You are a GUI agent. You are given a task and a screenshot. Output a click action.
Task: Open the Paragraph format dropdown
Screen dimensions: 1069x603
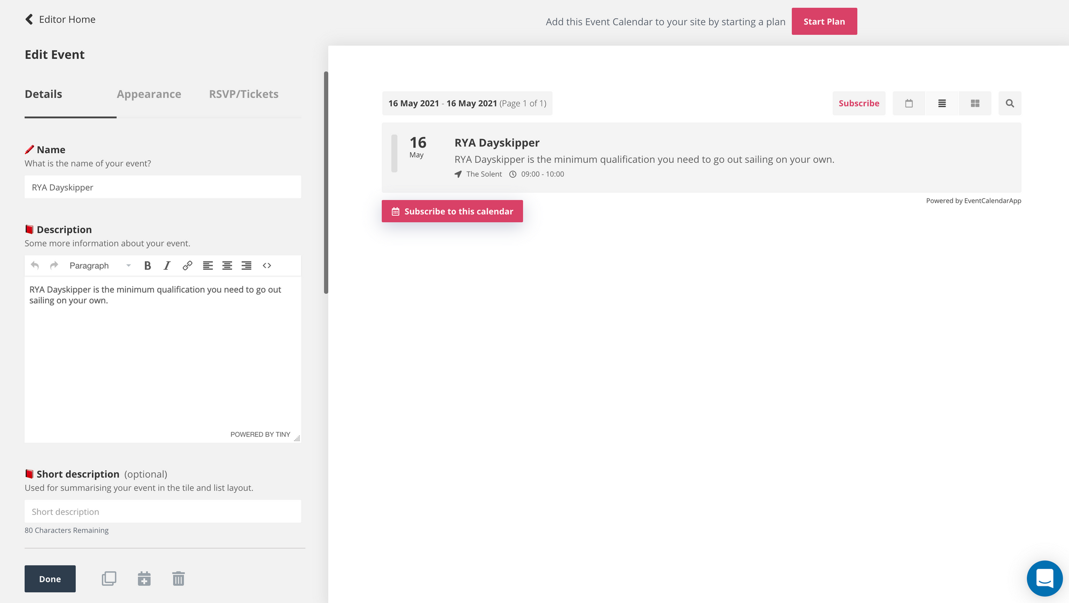pos(100,265)
